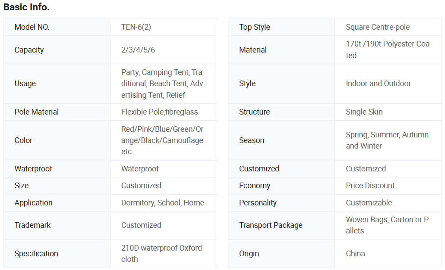Select the "Single Skin" structure value
445x270 pixels.
click(364, 112)
